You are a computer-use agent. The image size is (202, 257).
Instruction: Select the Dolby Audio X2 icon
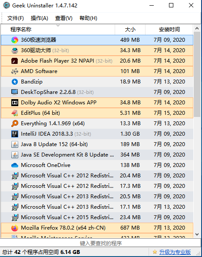pos(15,103)
